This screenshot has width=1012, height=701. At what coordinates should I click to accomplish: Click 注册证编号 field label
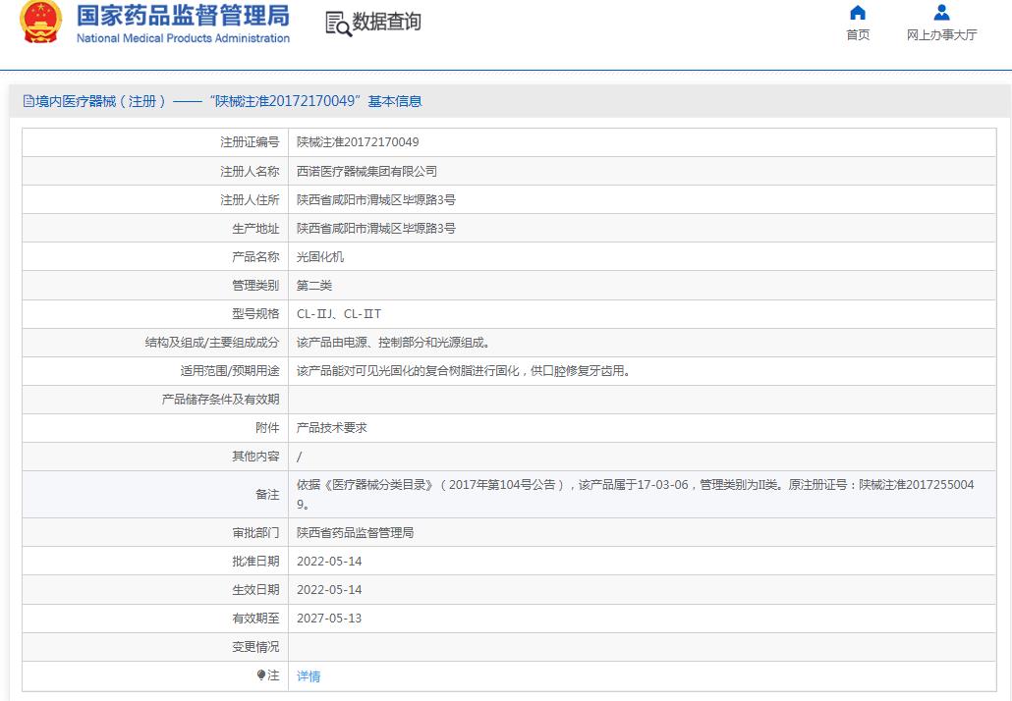click(x=250, y=142)
